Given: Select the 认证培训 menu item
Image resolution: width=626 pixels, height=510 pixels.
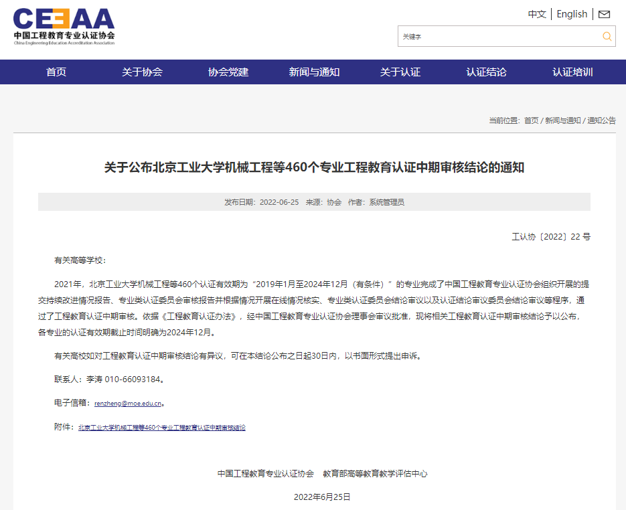Looking at the screenshot, I should tap(572, 72).
